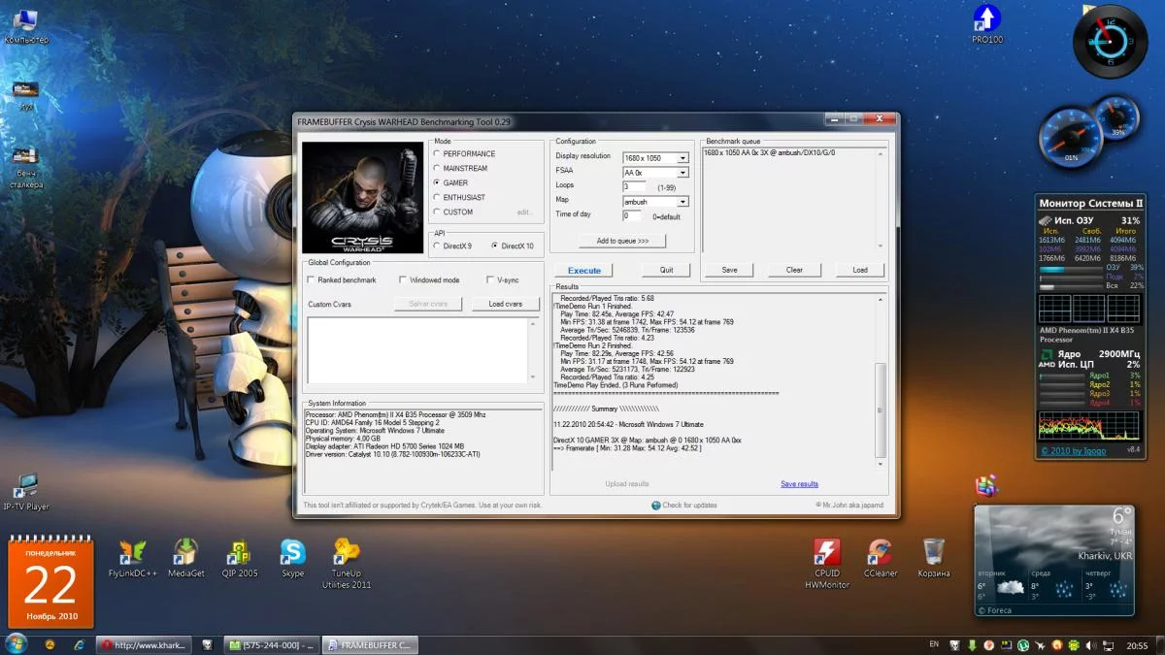Open the CCleaner desktop icon
The height and width of the screenshot is (655, 1165).
(880, 552)
